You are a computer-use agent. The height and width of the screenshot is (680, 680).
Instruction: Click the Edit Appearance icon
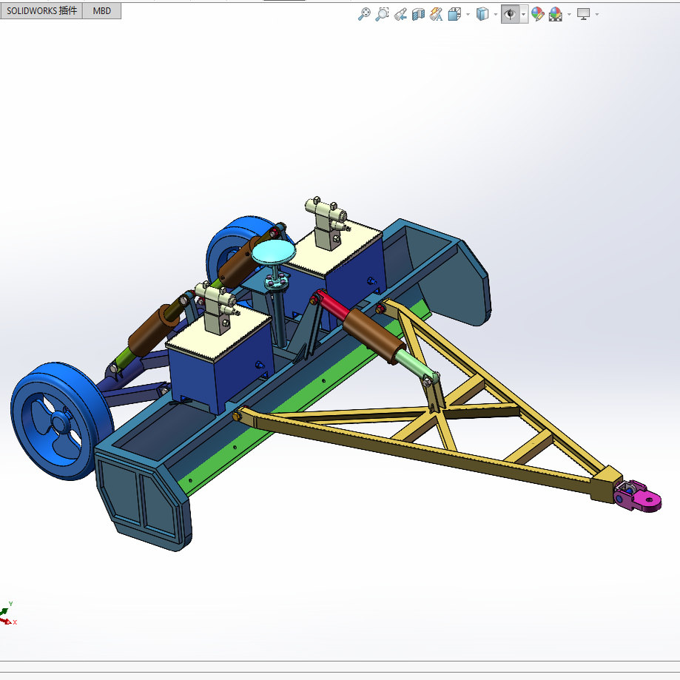(538, 14)
